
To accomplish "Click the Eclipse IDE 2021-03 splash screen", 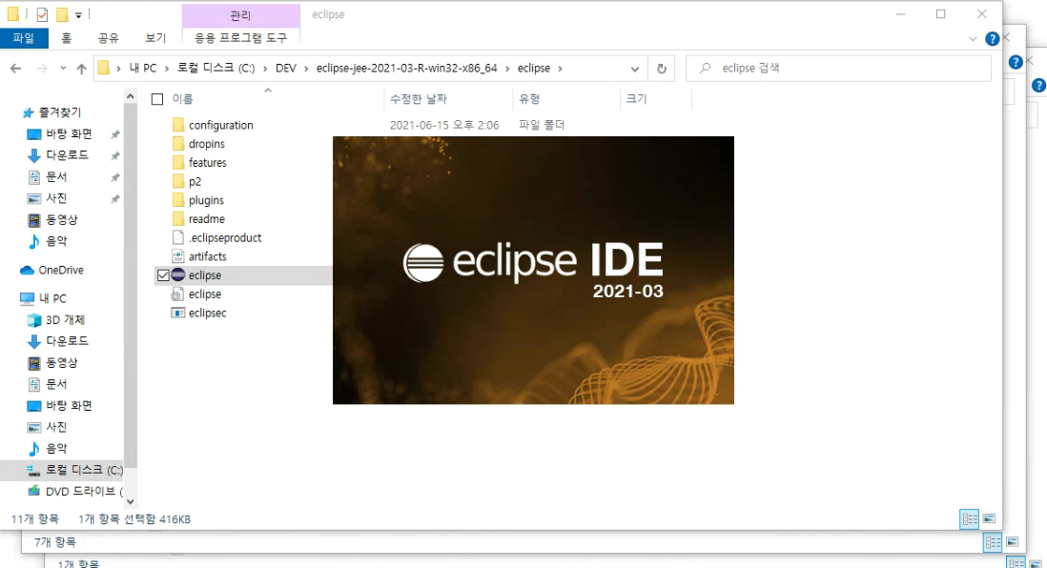I will (x=533, y=271).
